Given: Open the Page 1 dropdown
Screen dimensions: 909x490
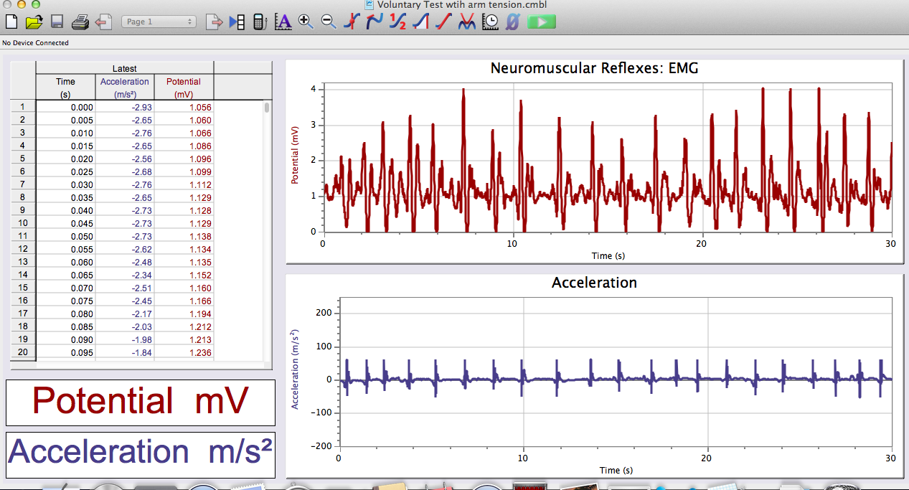Looking at the screenshot, I should tap(159, 22).
